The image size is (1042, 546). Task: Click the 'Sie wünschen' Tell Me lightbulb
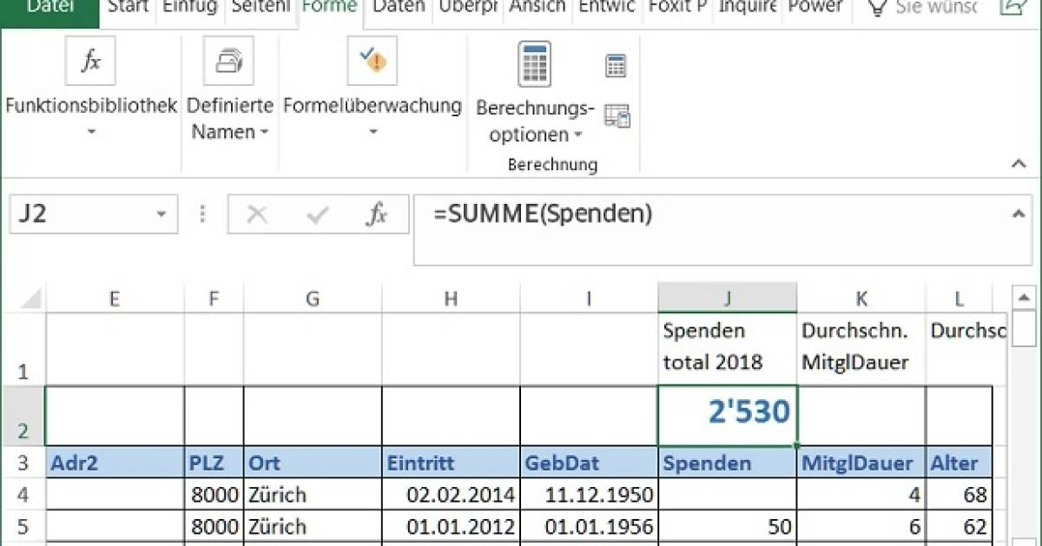point(879,7)
